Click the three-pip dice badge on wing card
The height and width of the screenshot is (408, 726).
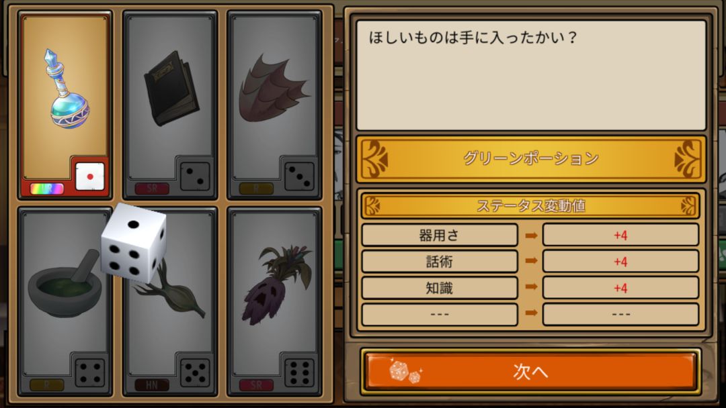tap(299, 176)
